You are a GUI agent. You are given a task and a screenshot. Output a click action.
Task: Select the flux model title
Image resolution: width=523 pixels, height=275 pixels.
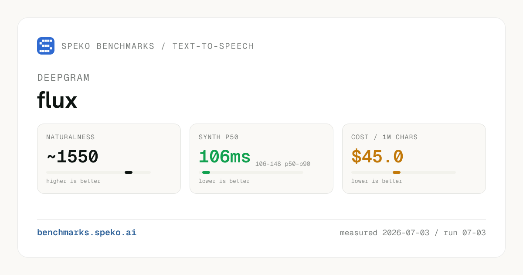(57, 100)
